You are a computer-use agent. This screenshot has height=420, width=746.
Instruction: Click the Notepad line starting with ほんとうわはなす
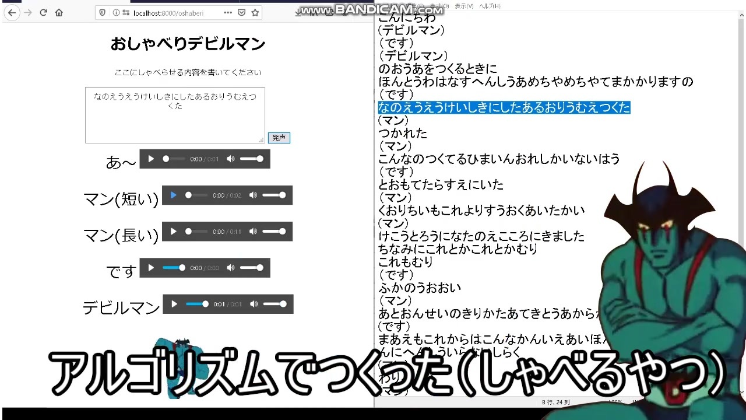[x=536, y=82]
